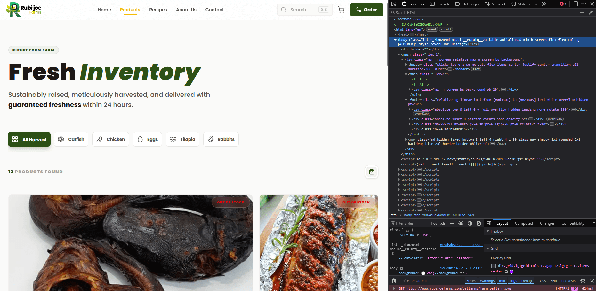Add a new node with plus icon

(x=582, y=13)
